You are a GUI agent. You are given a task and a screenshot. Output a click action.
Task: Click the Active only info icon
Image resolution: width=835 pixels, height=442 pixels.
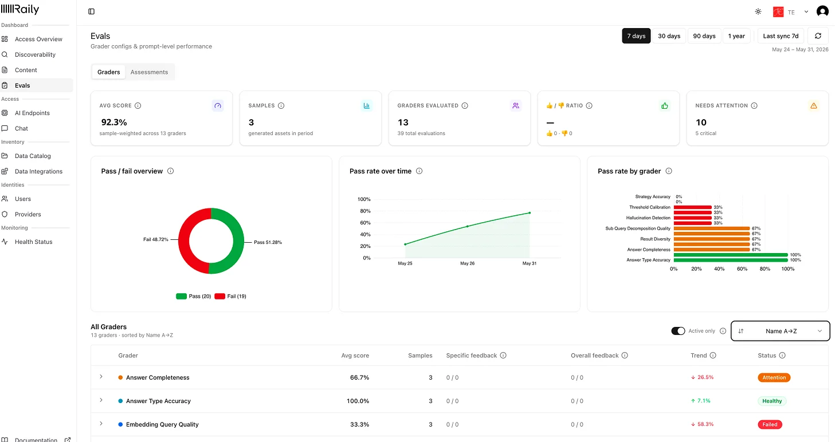point(723,331)
